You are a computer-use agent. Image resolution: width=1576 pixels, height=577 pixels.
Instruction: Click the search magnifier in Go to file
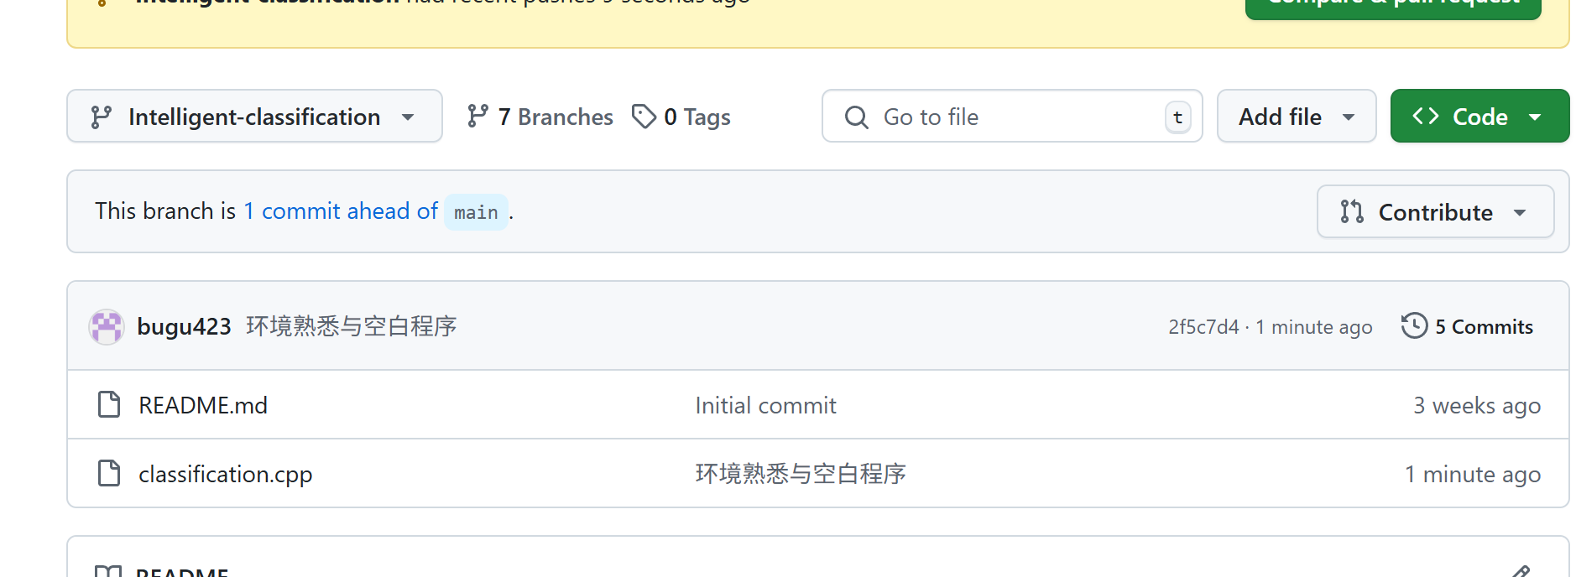(856, 117)
